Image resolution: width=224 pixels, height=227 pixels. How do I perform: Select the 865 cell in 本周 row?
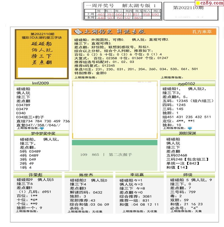(x=137, y=18)
